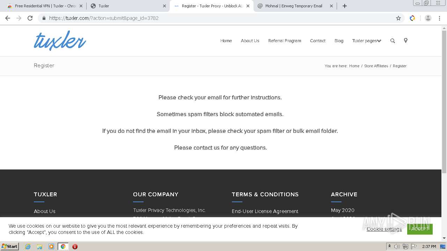Click the page vertical scrollbar thumb
The height and width of the screenshot is (251, 447).
444,102
